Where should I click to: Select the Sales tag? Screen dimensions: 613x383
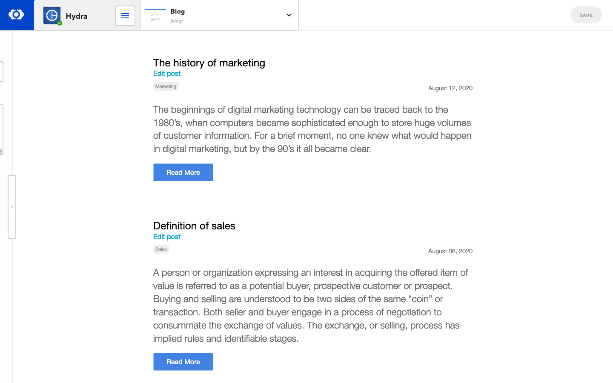pos(161,249)
